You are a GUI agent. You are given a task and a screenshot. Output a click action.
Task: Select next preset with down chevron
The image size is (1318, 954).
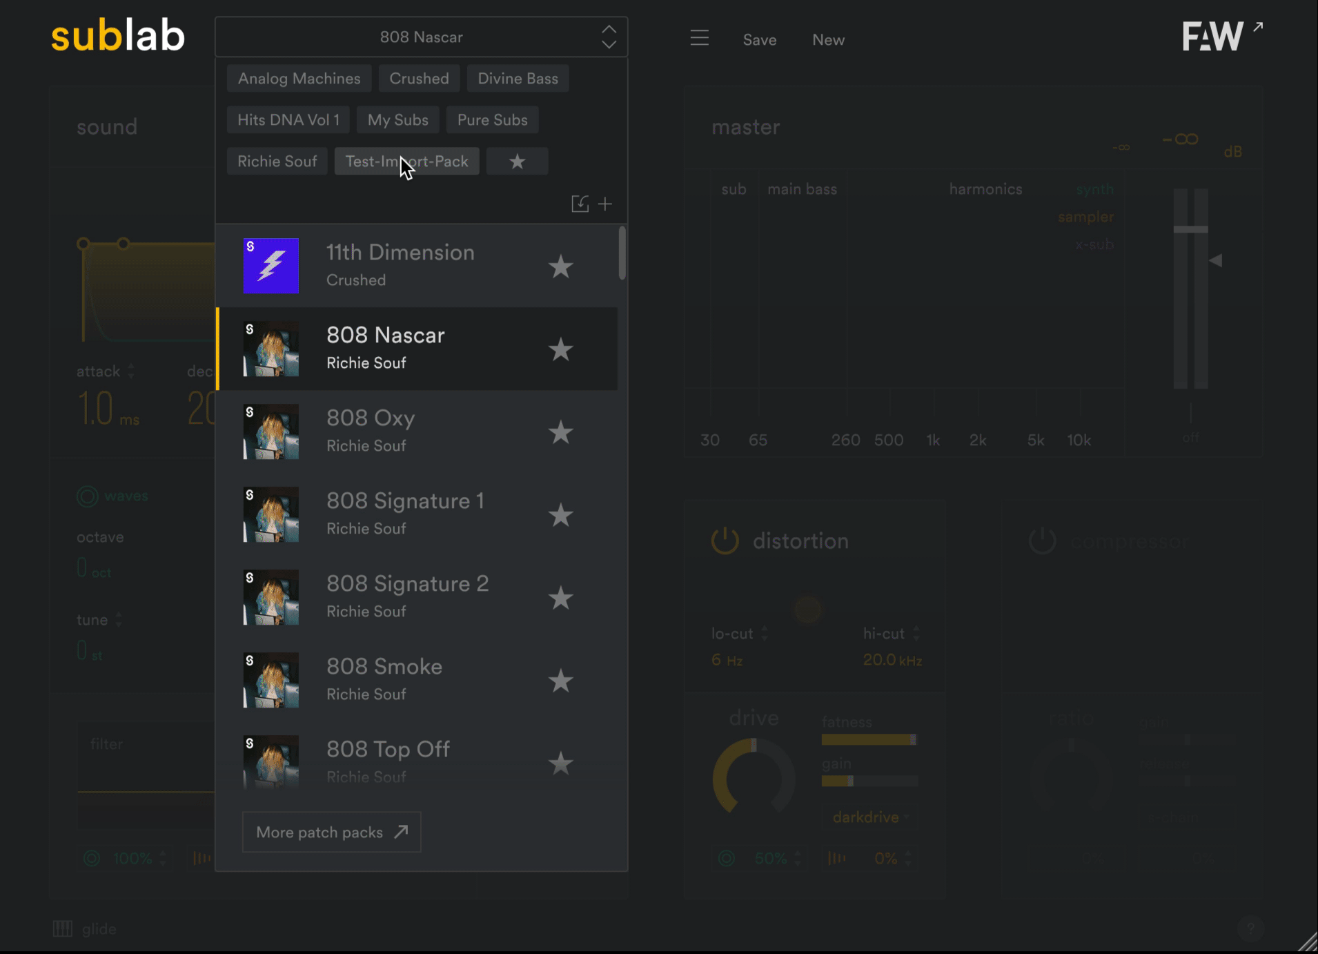609,45
